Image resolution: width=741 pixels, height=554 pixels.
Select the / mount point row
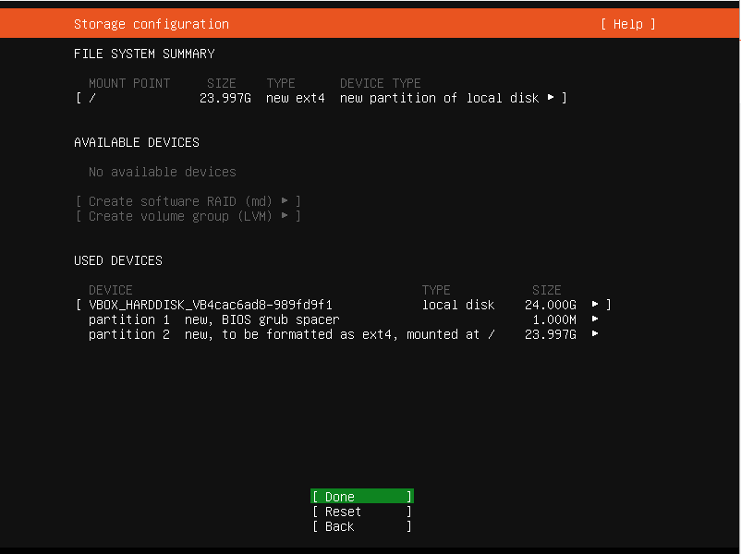coord(321,98)
